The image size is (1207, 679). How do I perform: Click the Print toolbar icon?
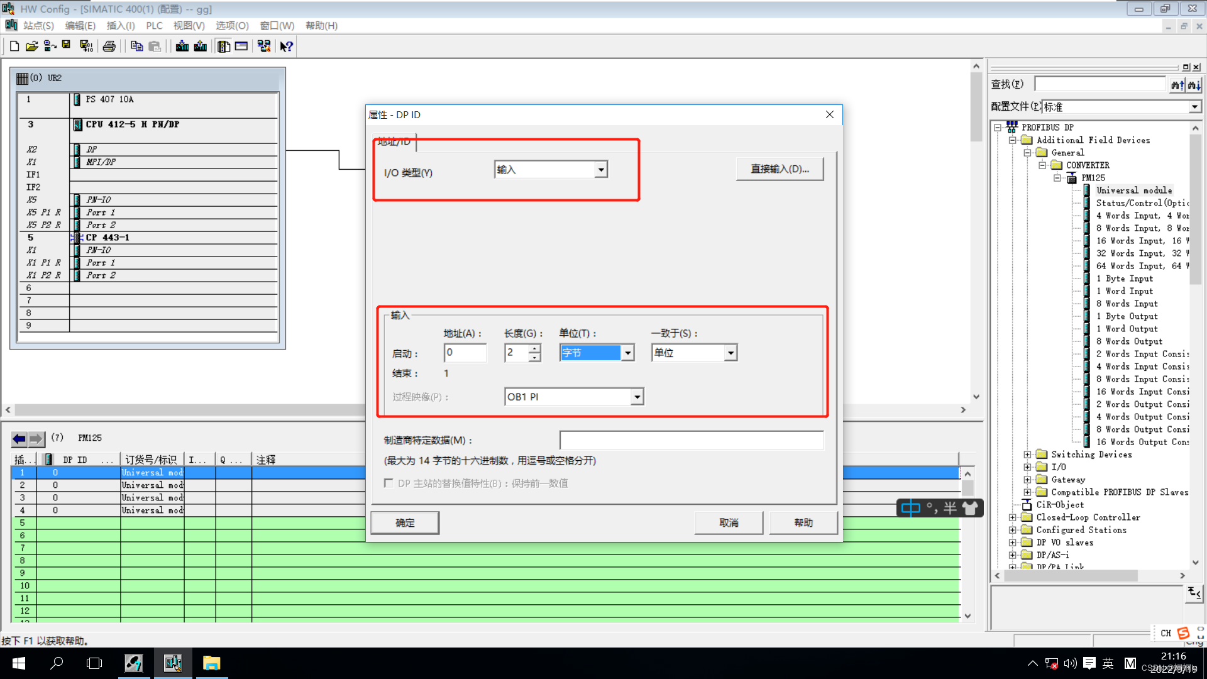pos(109,46)
